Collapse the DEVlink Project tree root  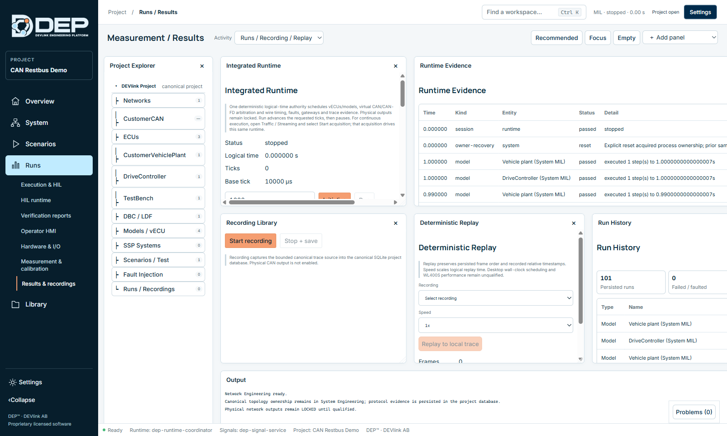[116, 86]
